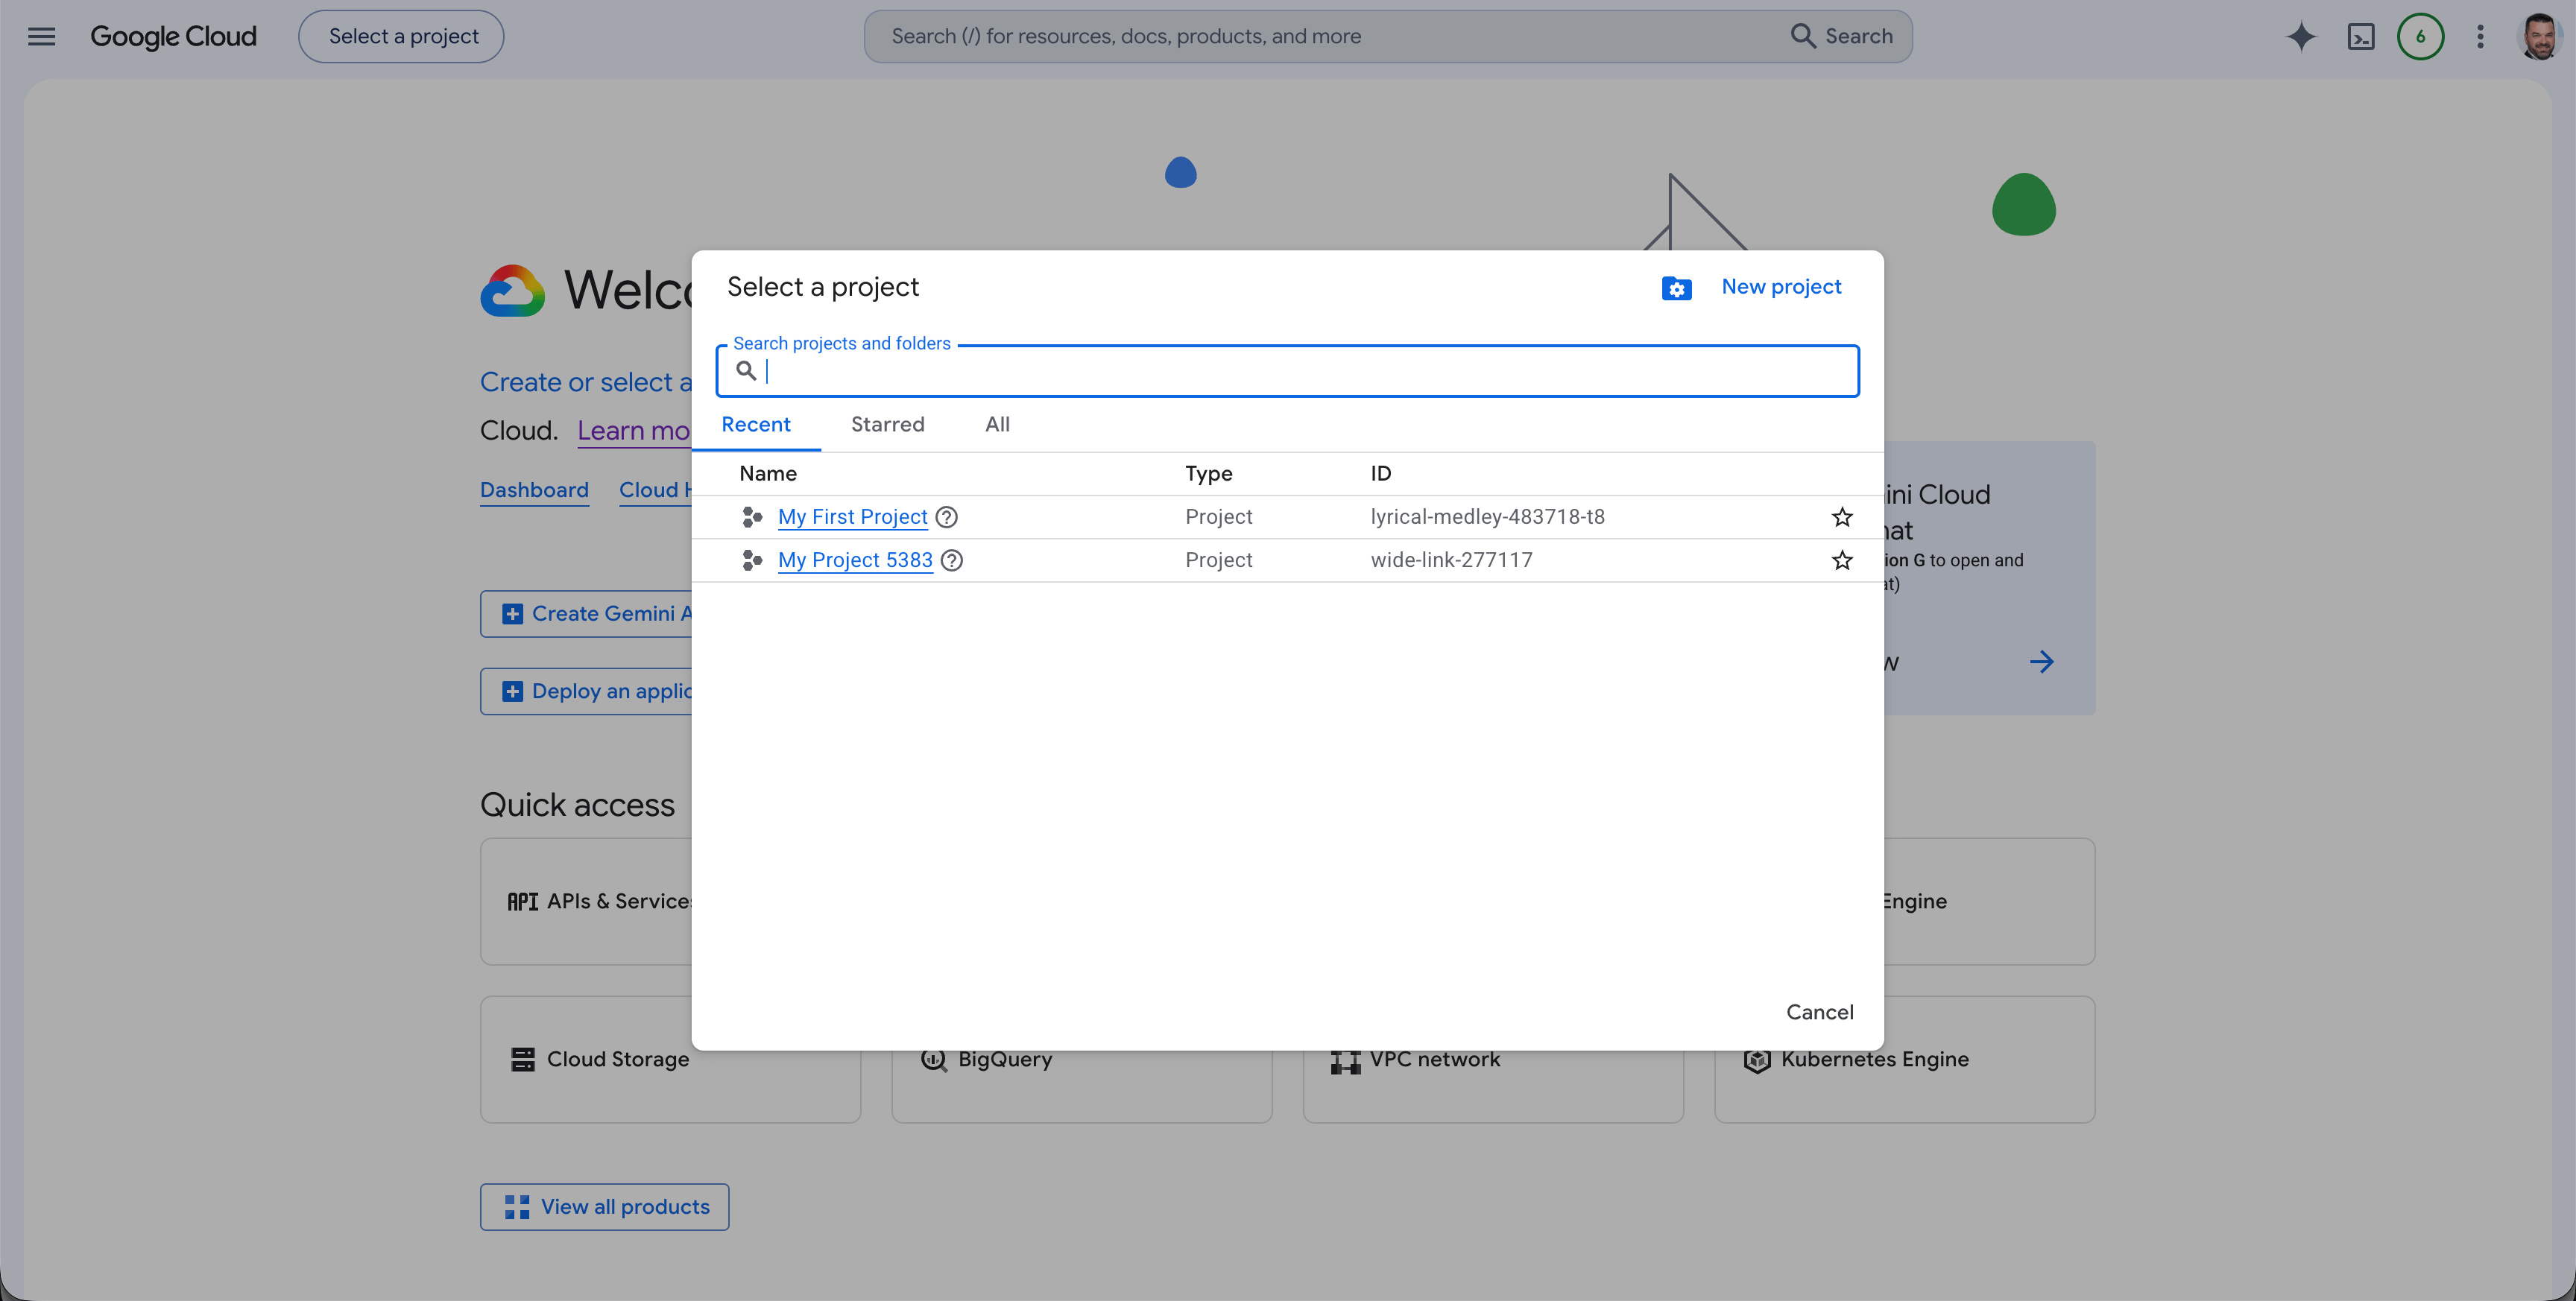This screenshot has height=1301, width=2576.
Task: Click the New project link
Action: [1781, 287]
